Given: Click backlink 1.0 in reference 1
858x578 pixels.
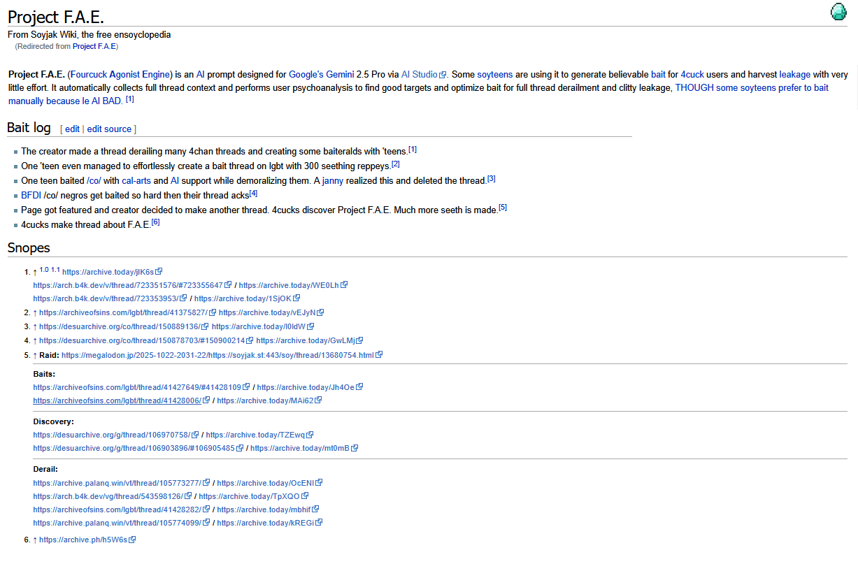Looking at the screenshot, I should [x=44, y=270].
